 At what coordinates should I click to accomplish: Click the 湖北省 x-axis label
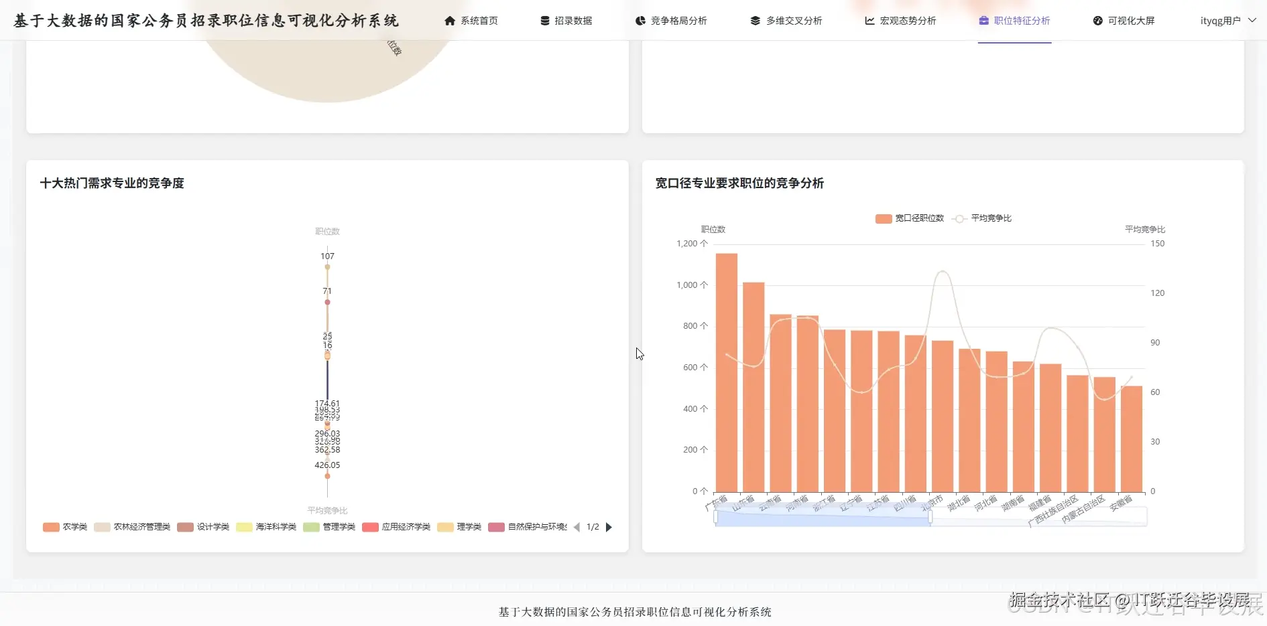coord(959,503)
